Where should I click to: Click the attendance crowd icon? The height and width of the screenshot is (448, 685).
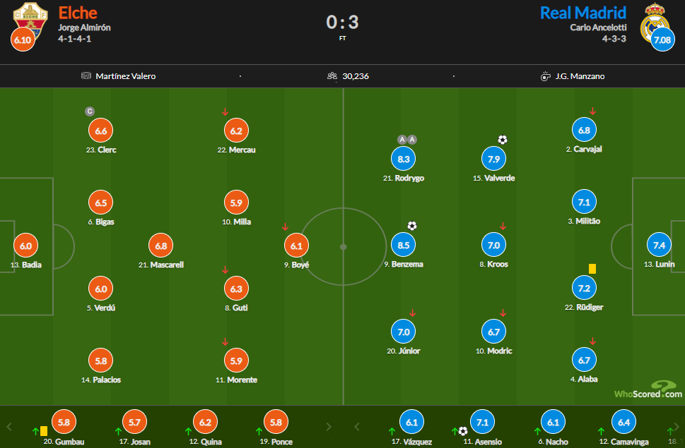332,76
